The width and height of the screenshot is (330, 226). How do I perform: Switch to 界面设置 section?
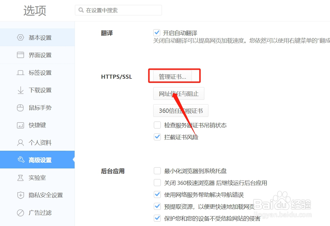pos(37,55)
